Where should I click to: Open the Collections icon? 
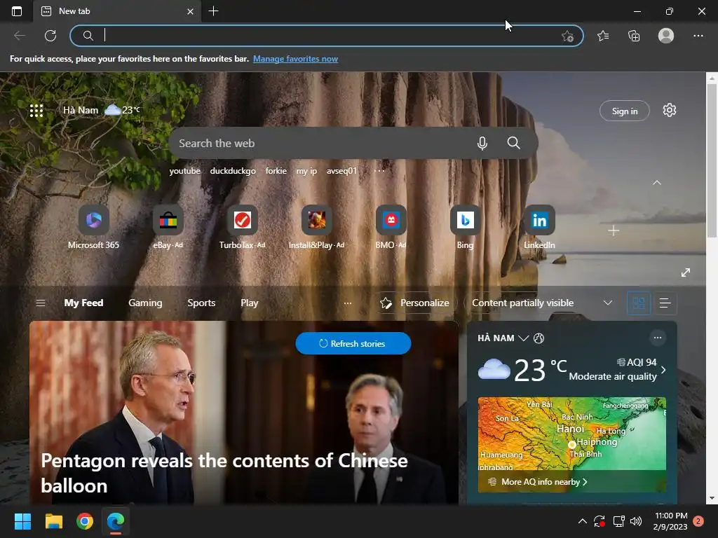coord(634,36)
